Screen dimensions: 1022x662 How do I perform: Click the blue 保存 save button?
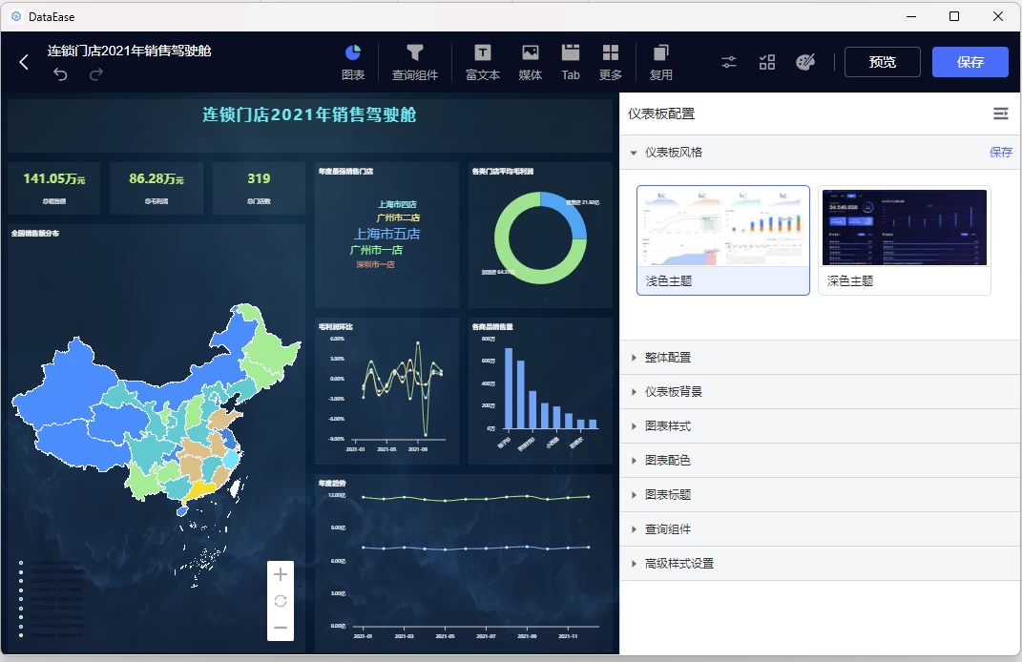pyautogui.click(x=970, y=62)
